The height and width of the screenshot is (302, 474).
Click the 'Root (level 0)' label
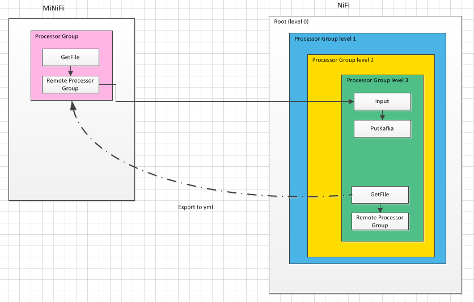tap(291, 21)
